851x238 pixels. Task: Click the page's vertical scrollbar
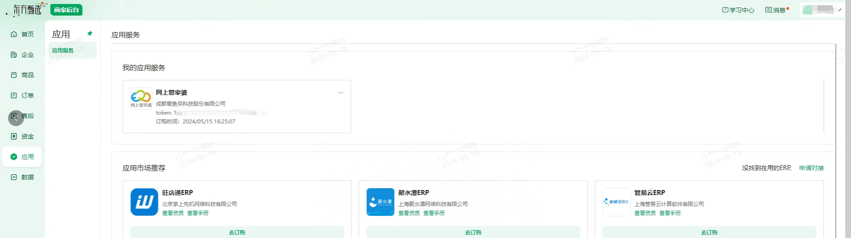pyautogui.click(x=836, y=141)
